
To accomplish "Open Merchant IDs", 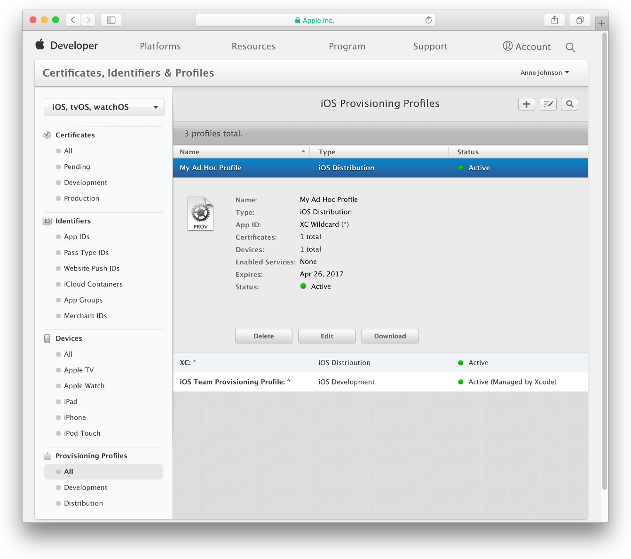I will [85, 316].
